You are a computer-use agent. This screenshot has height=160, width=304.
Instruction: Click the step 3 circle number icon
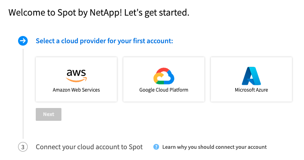23,147
